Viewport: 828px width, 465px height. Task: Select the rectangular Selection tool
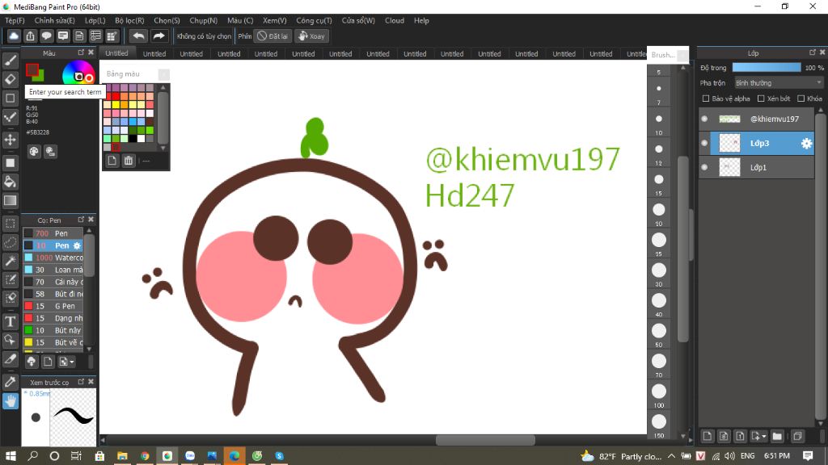(10, 224)
